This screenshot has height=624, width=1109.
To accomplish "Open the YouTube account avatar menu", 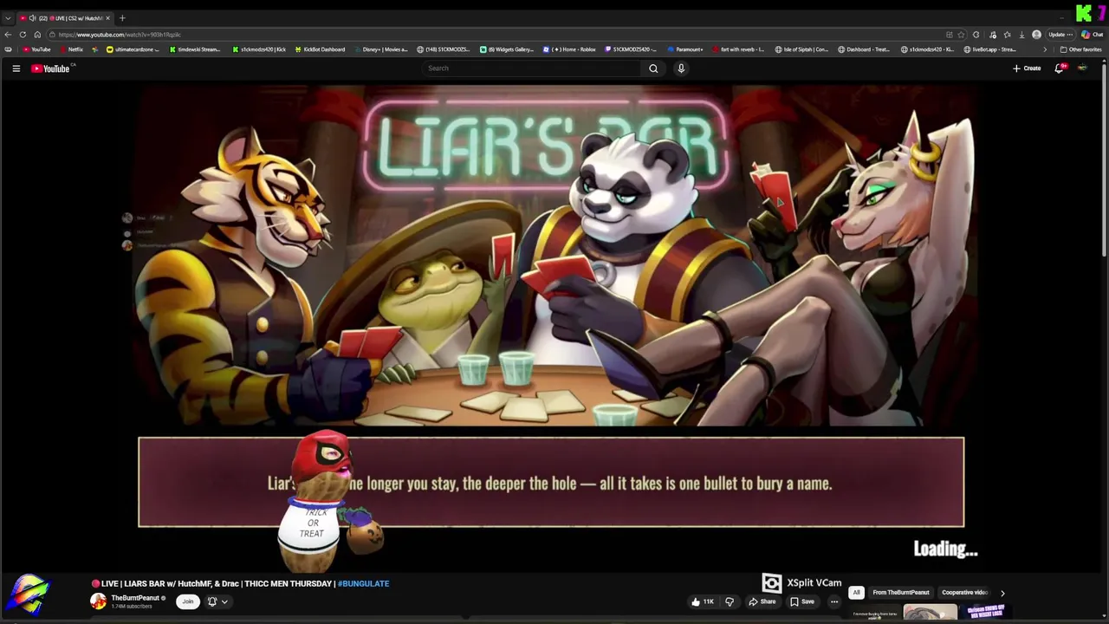I will [1082, 68].
